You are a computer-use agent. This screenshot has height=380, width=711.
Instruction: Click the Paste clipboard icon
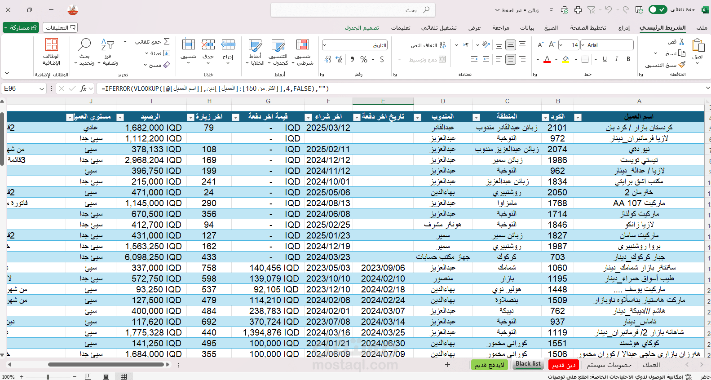pos(698,46)
